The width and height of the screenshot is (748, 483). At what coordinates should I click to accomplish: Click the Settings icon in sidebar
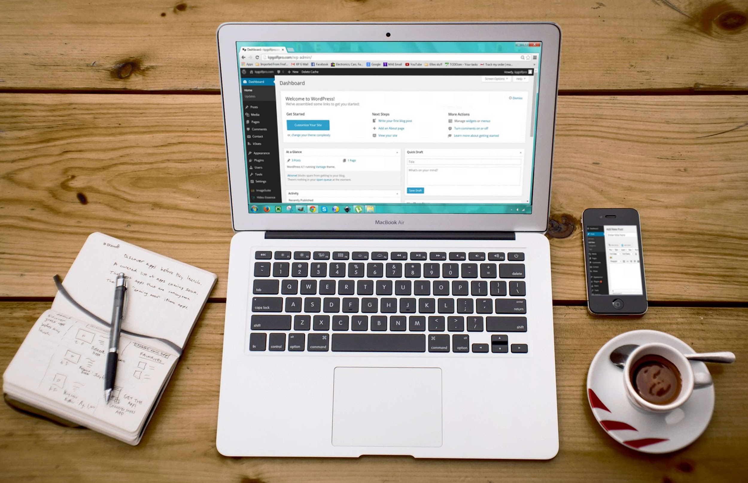tap(253, 180)
